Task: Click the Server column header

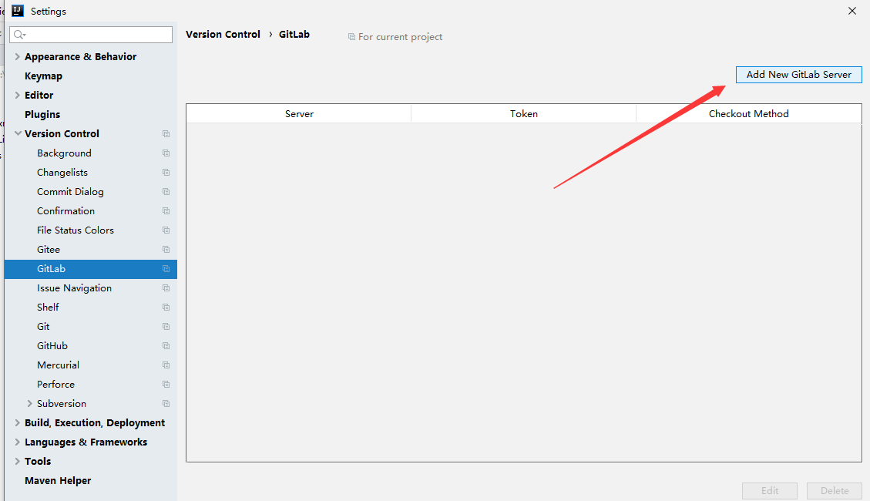Action: pos(299,114)
